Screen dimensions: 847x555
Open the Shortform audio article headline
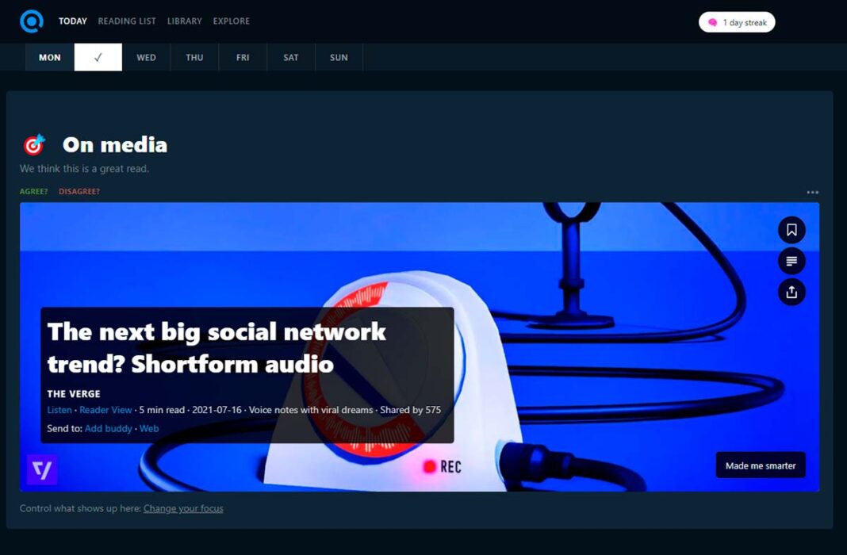[x=217, y=348]
